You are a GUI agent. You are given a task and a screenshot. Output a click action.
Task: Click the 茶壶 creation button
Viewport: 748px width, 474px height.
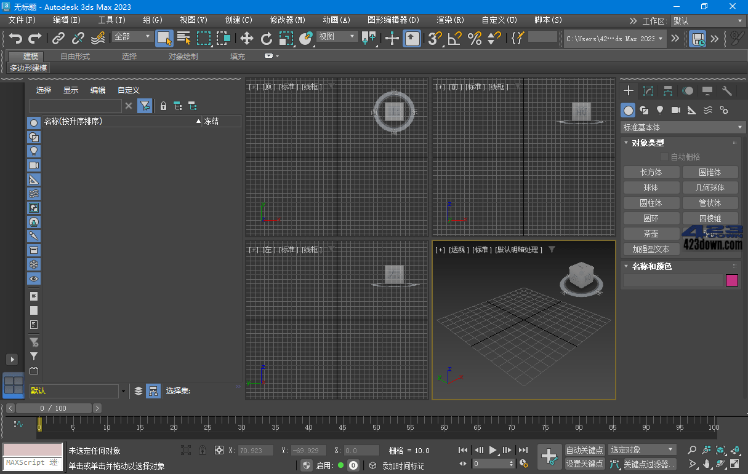pyautogui.click(x=651, y=234)
